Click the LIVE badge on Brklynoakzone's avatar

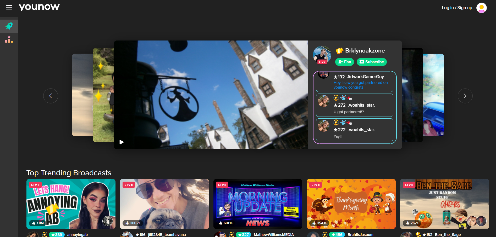pos(322,62)
